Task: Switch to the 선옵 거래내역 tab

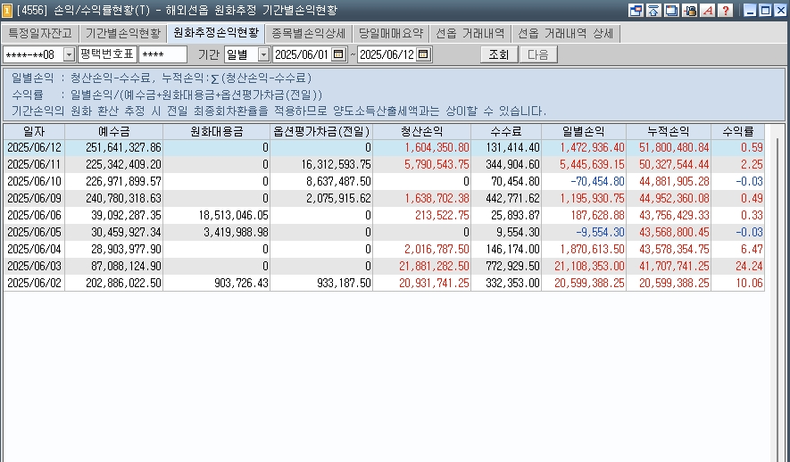Action: [x=470, y=34]
